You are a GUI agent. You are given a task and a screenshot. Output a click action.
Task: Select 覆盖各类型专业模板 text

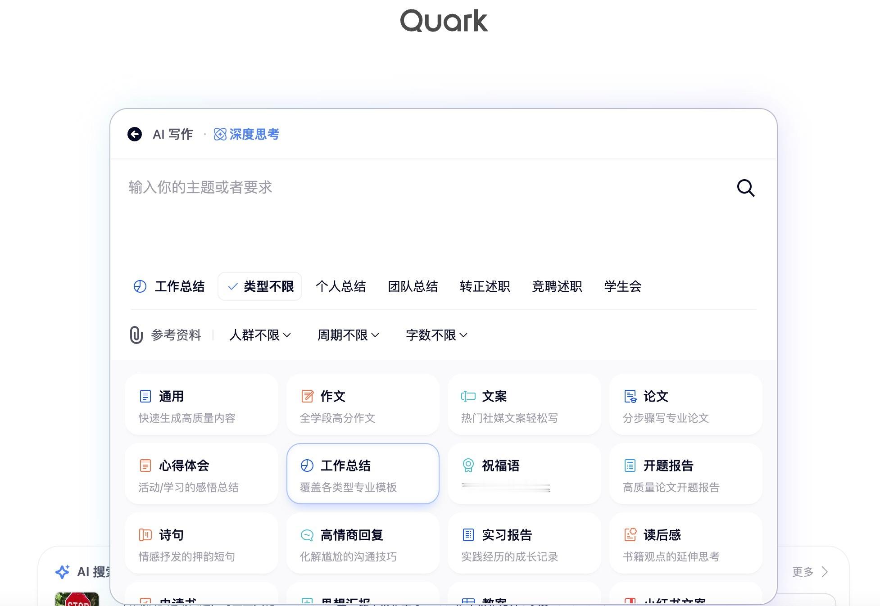tap(349, 488)
